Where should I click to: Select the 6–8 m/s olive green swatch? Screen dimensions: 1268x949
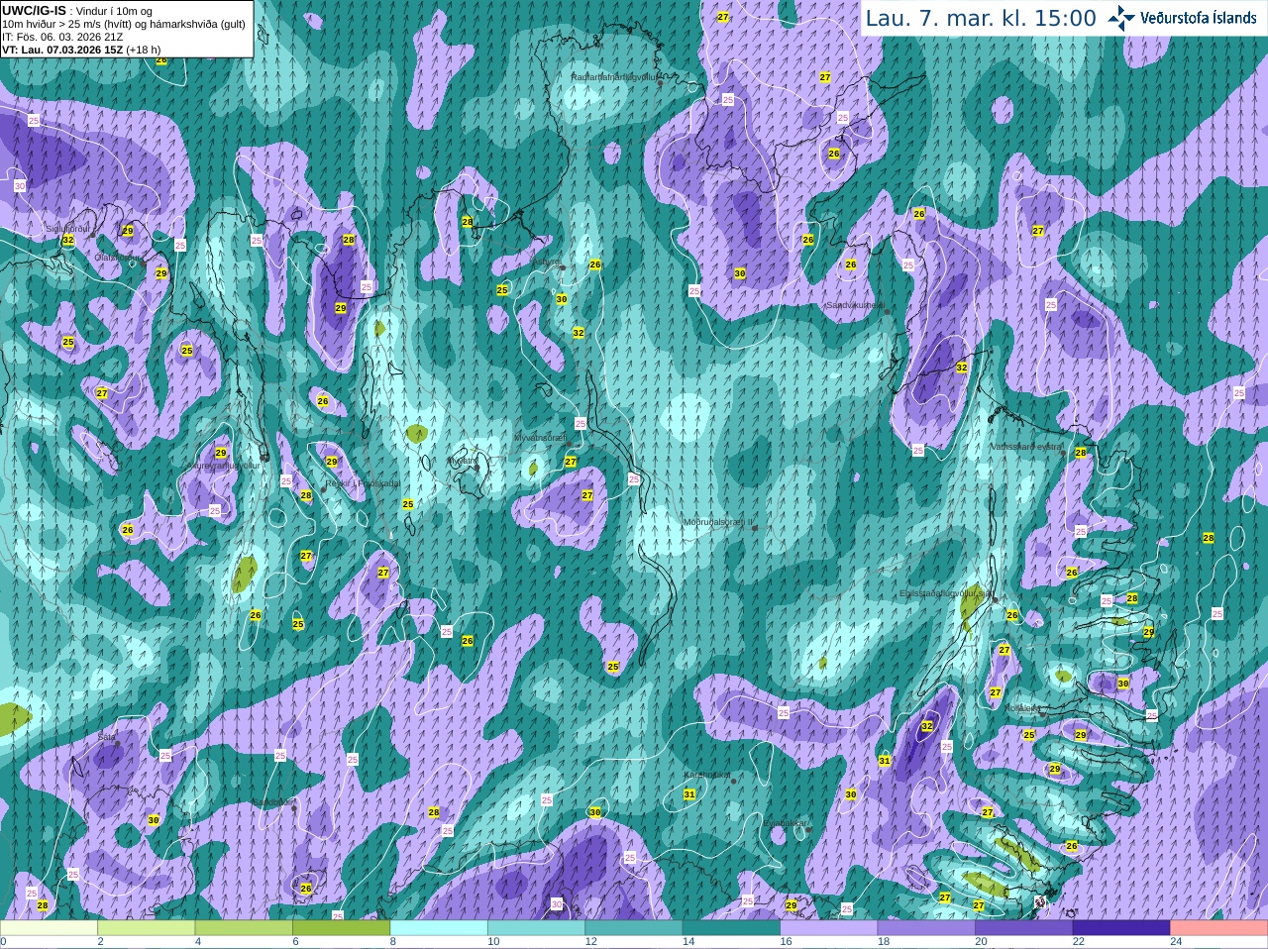point(342,928)
